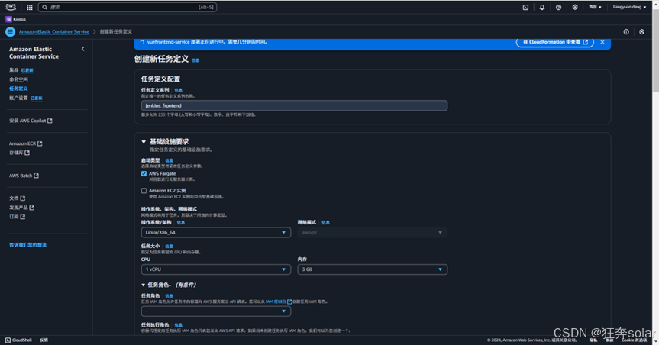
Task: Click 在 CloudFormation 中查看 button
Action: pos(555,42)
